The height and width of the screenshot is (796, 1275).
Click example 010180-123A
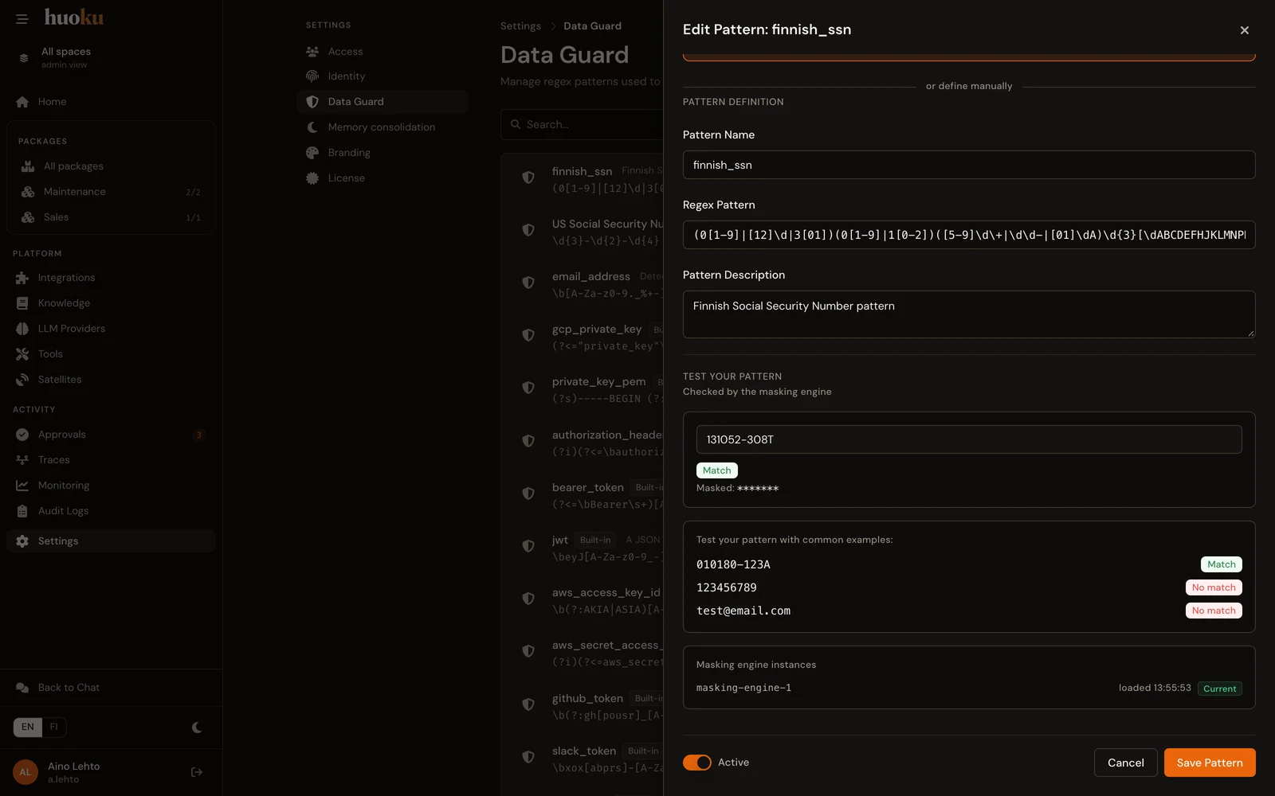[x=733, y=564]
